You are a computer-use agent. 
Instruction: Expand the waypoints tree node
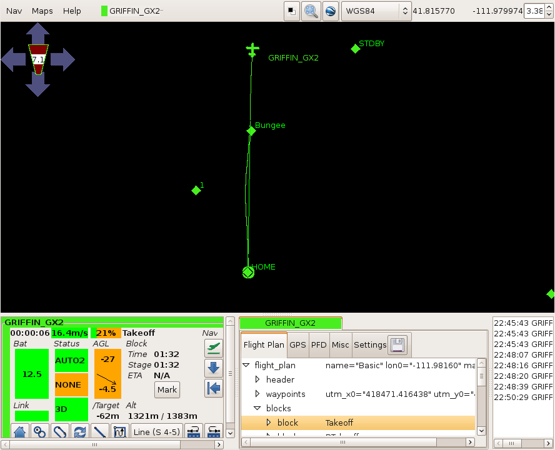257,394
